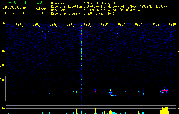Click the HROFFT 1.0.0 title text
The width and height of the screenshot is (179, 114).
pyautogui.click(x=22, y=2)
